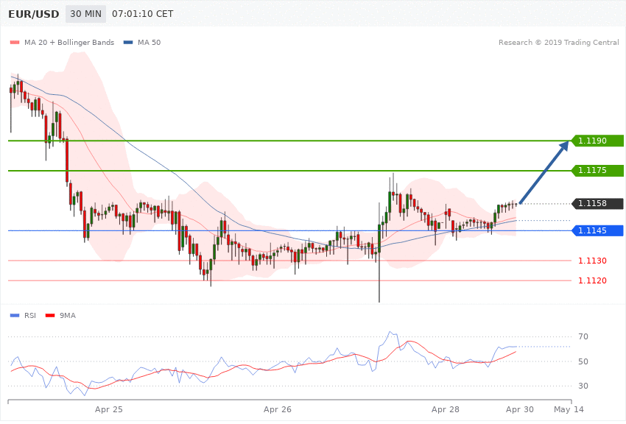Select the blue 1.1145 pivot price tag
This screenshot has width=626, height=424.
point(596,230)
